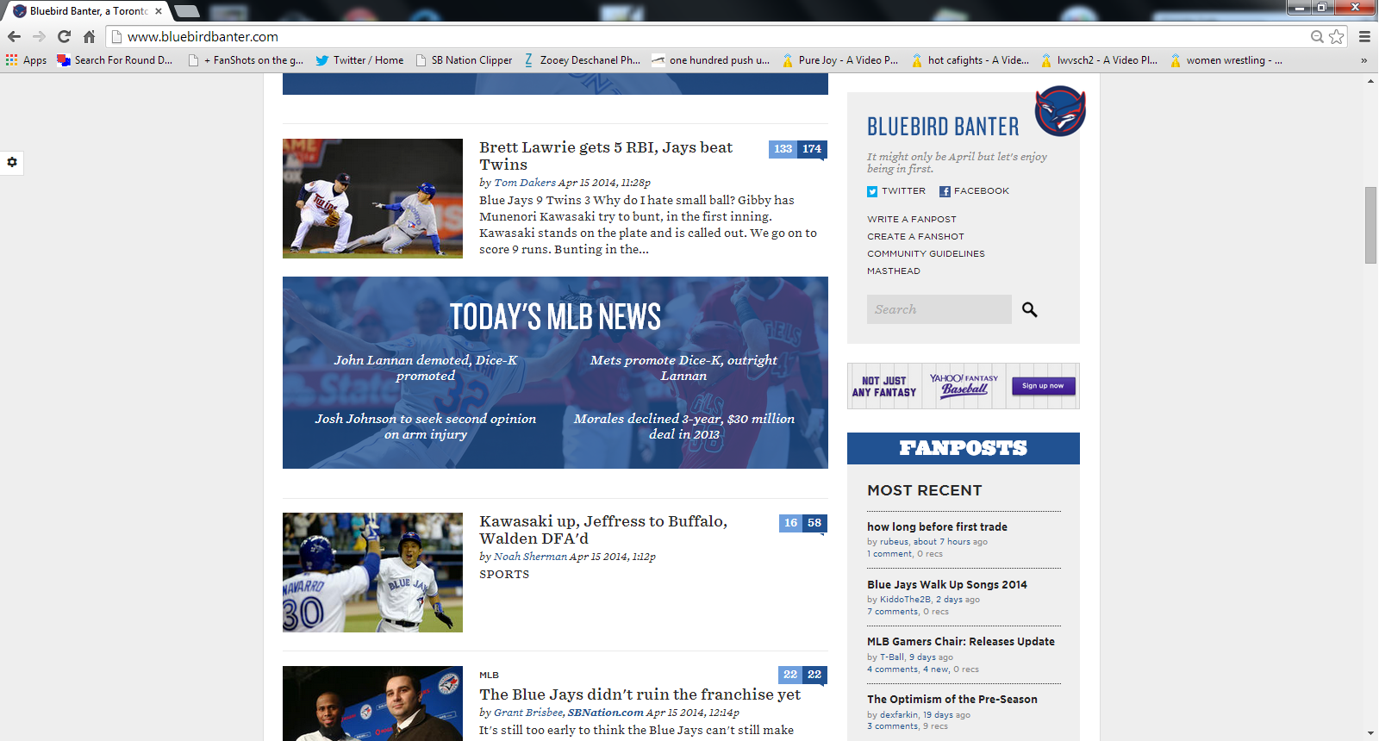Open COMMUNITY GUIDELINES link
Viewport: 1379px width, 741px height.
pos(926,254)
